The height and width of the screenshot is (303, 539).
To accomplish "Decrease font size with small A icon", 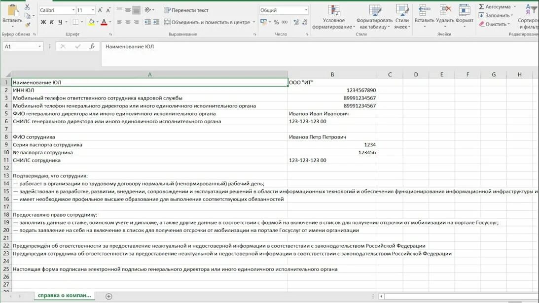I will (x=108, y=10).
